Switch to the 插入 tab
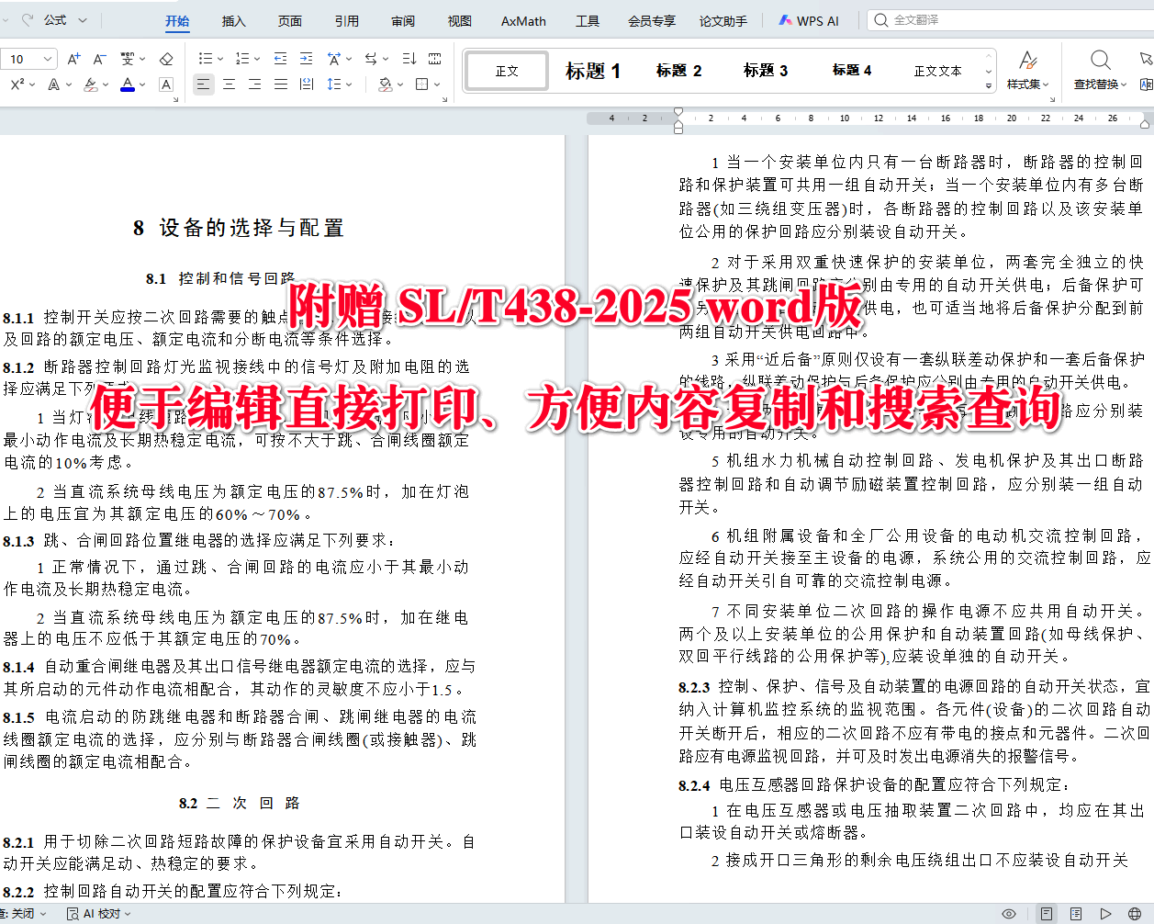Screen dimensions: 1154x924 tap(234, 21)
